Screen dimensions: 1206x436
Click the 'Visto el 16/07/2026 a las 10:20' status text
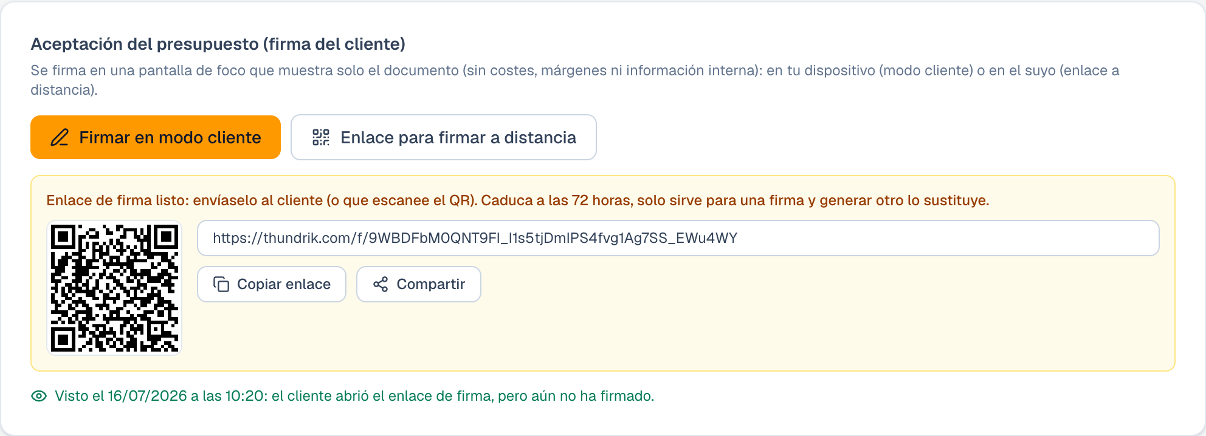(354, 396)
